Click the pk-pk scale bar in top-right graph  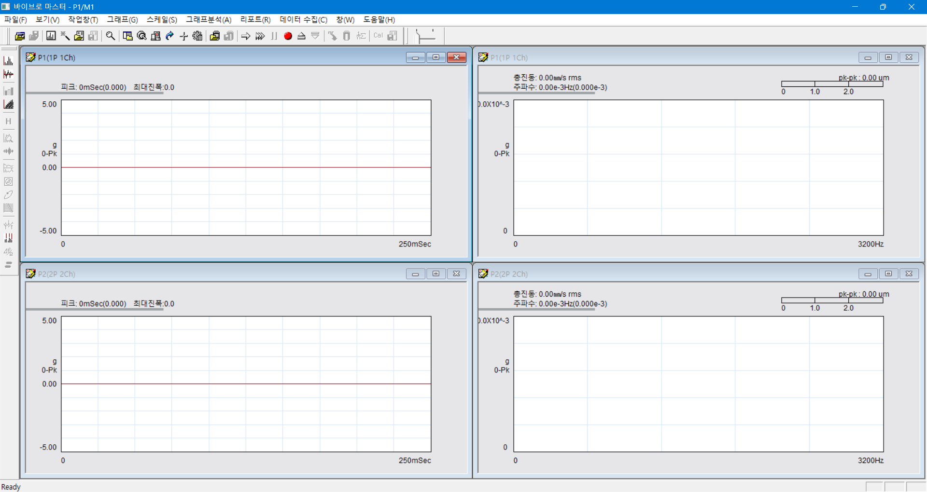(x=832, y=84)
